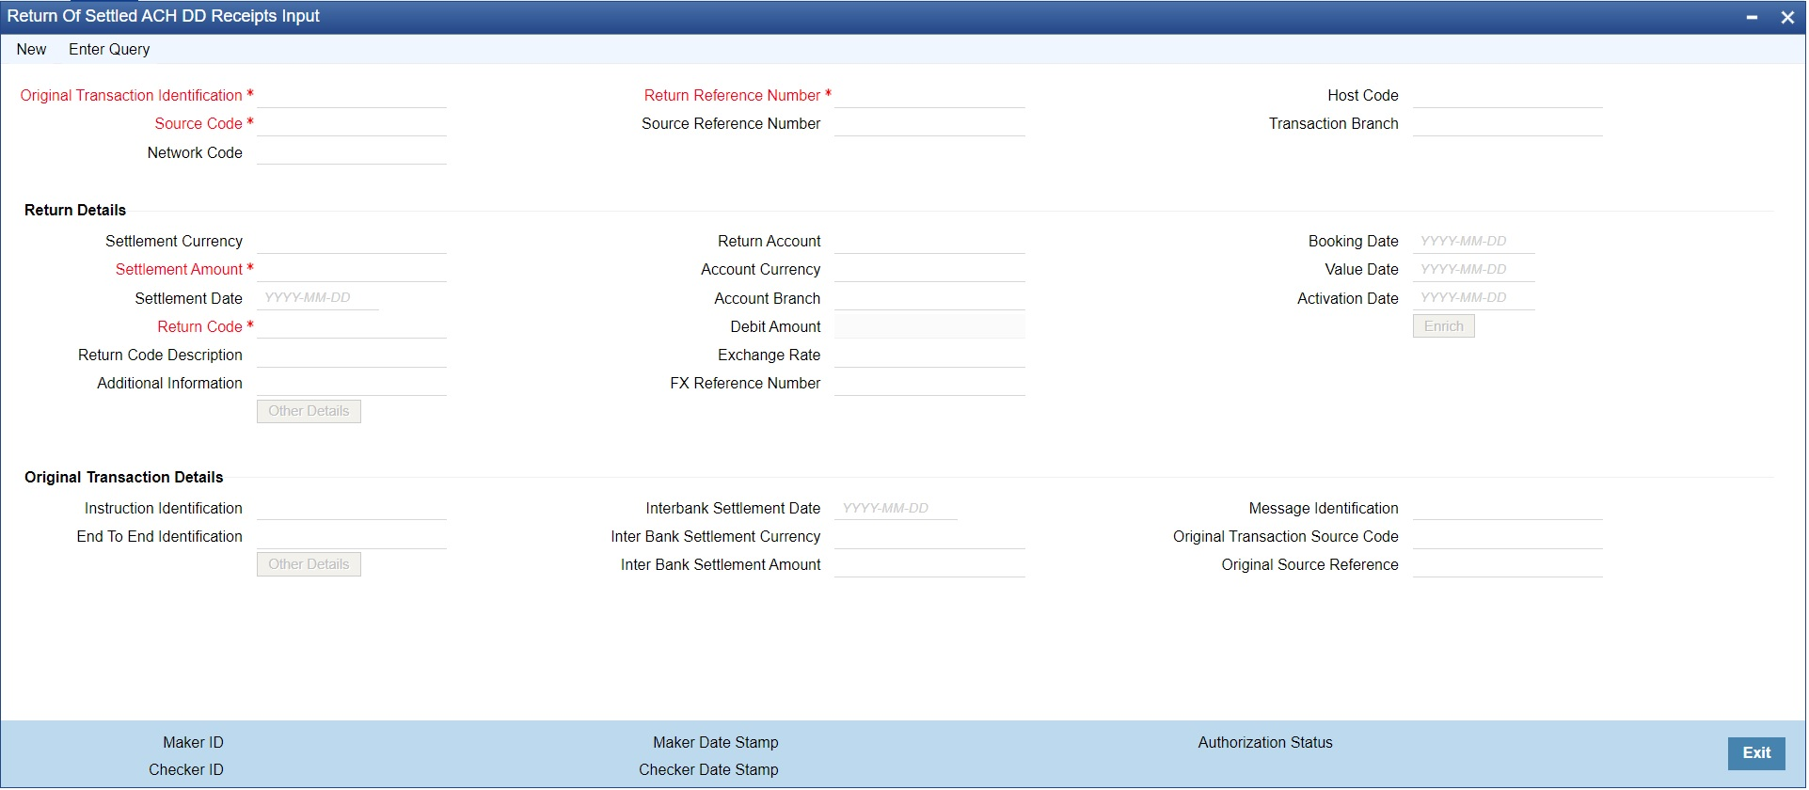Focus End To End Identification input

[352, 537]
